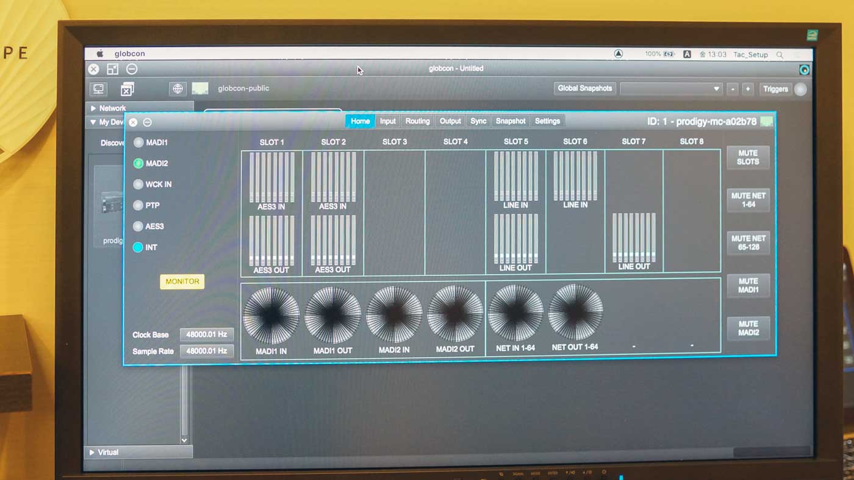The height and width of the screenshot is (480, 854).
Task: Click the MUTE MADI2 button
Action: [x=748, y=328]
